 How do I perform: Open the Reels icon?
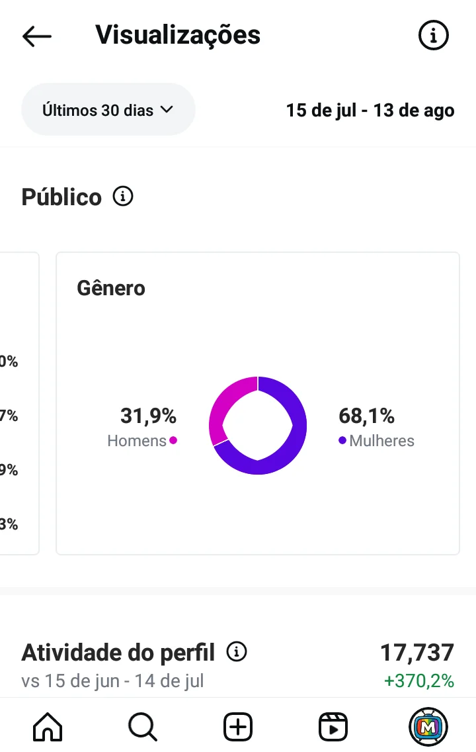click(x=333, y=727)
